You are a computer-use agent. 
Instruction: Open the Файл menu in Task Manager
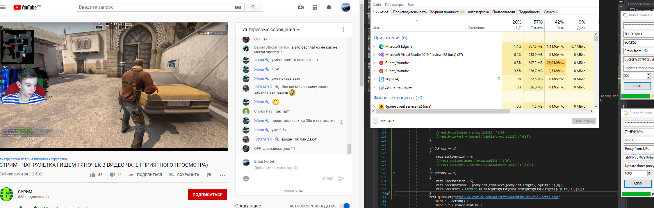[x=377, y=5]
